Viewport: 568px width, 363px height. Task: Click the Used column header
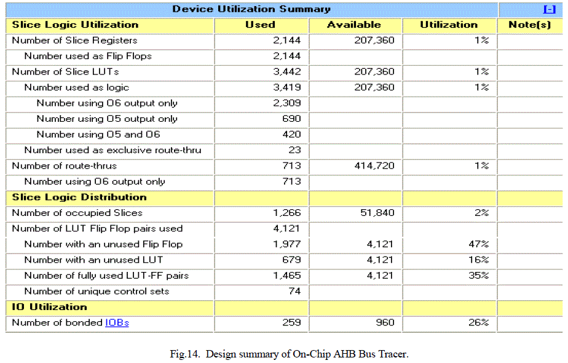[260, 25]
